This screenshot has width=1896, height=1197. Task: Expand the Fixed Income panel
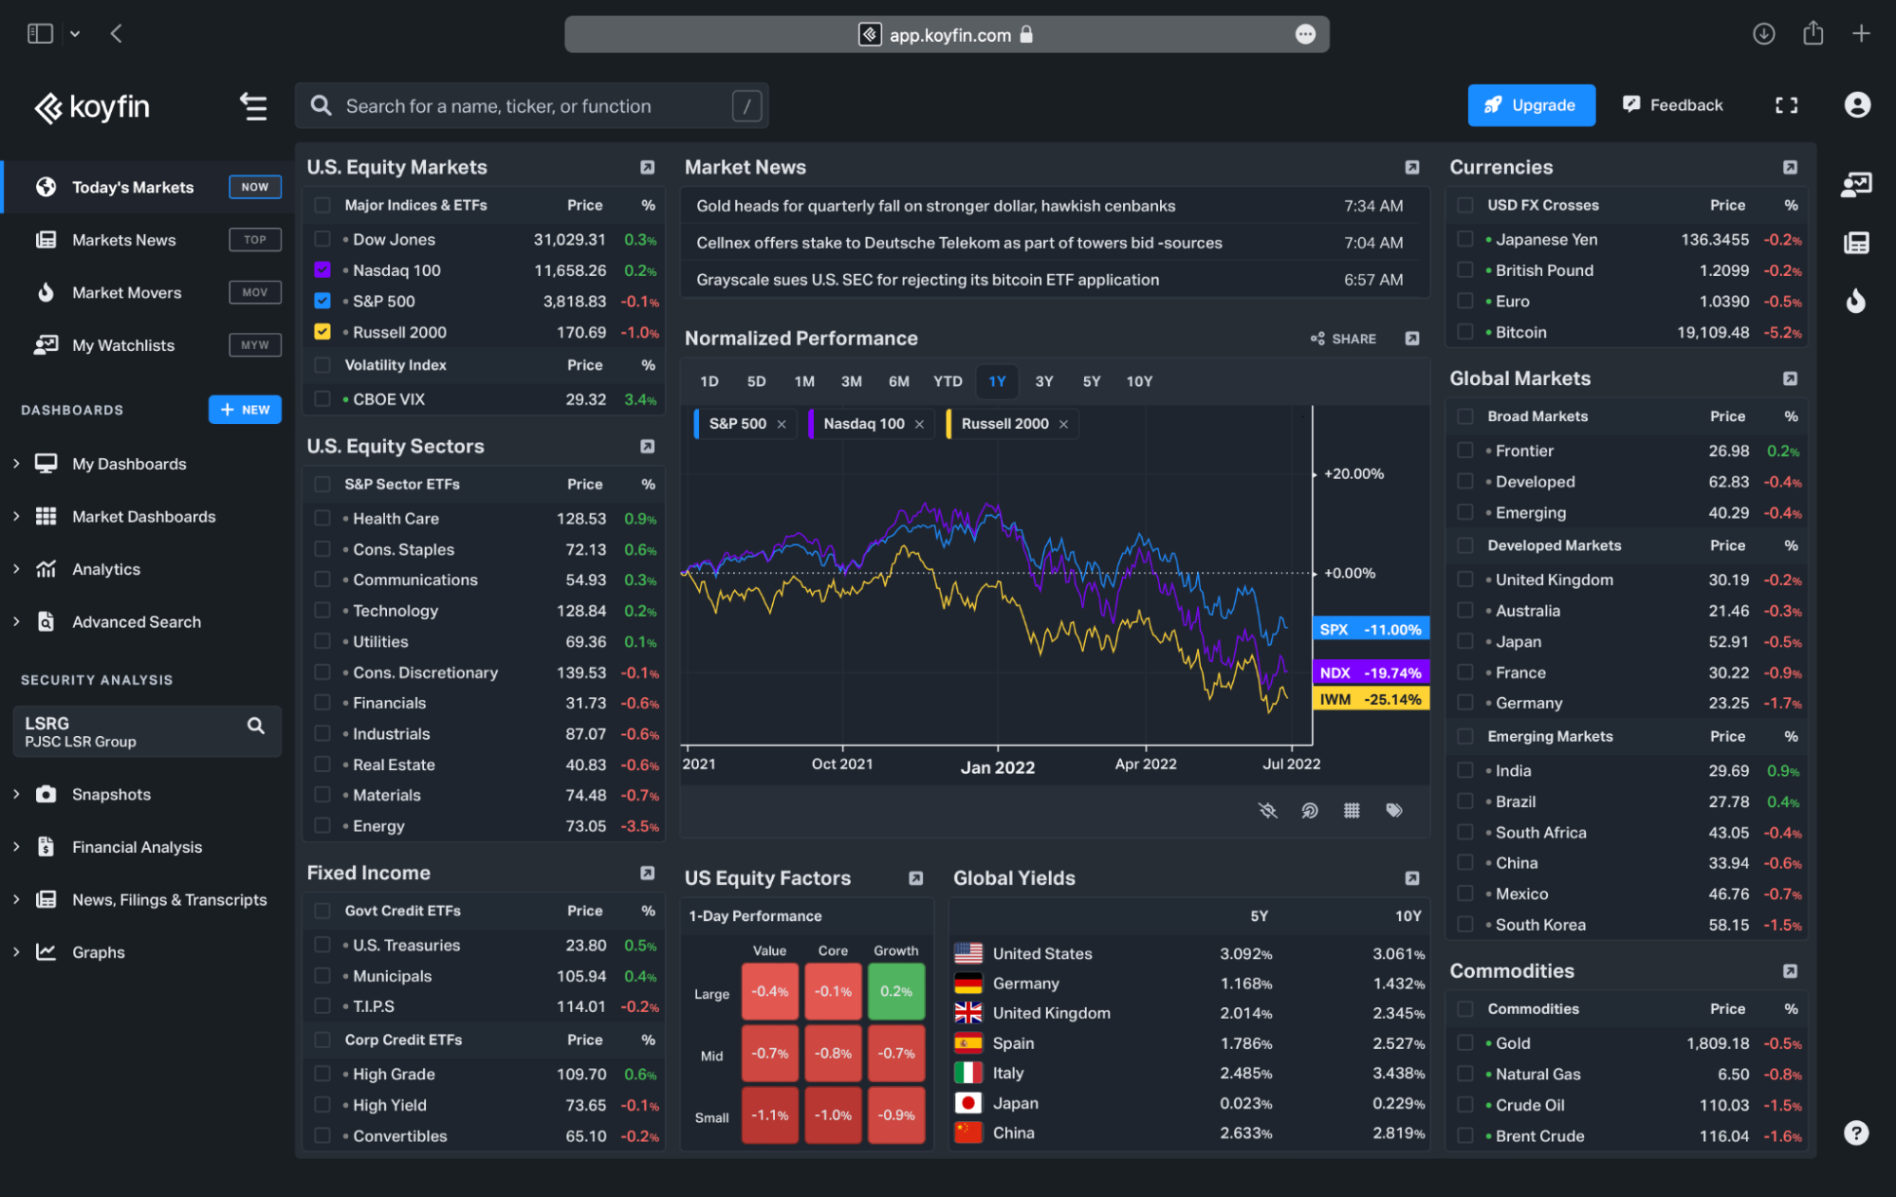tap(647, 873)
